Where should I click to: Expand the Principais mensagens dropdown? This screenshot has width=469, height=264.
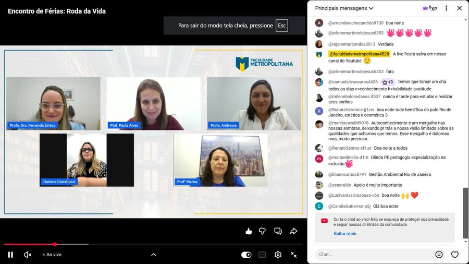(x=344, y=8)
